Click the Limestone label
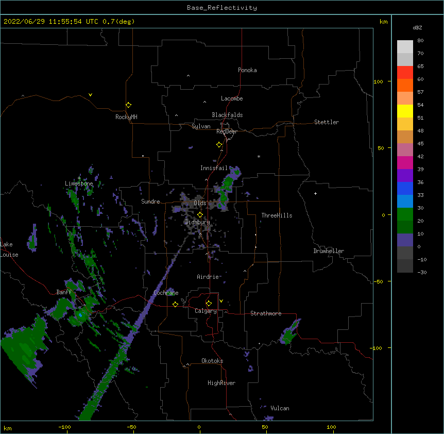This screenshot has height=434, width=444. (x=79, y=183)
